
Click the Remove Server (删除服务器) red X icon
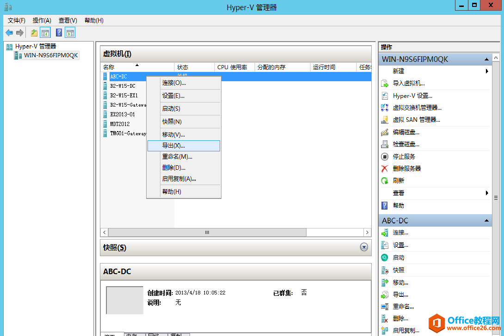(384, 168)
